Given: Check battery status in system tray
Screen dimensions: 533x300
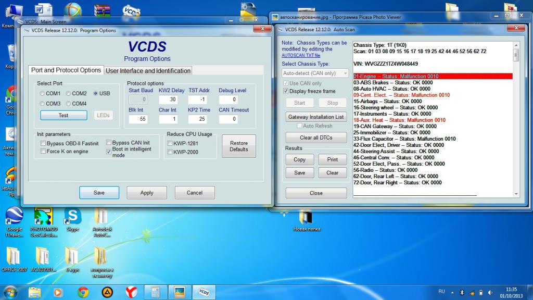Looking at the screenshot, I should point(480,293).
